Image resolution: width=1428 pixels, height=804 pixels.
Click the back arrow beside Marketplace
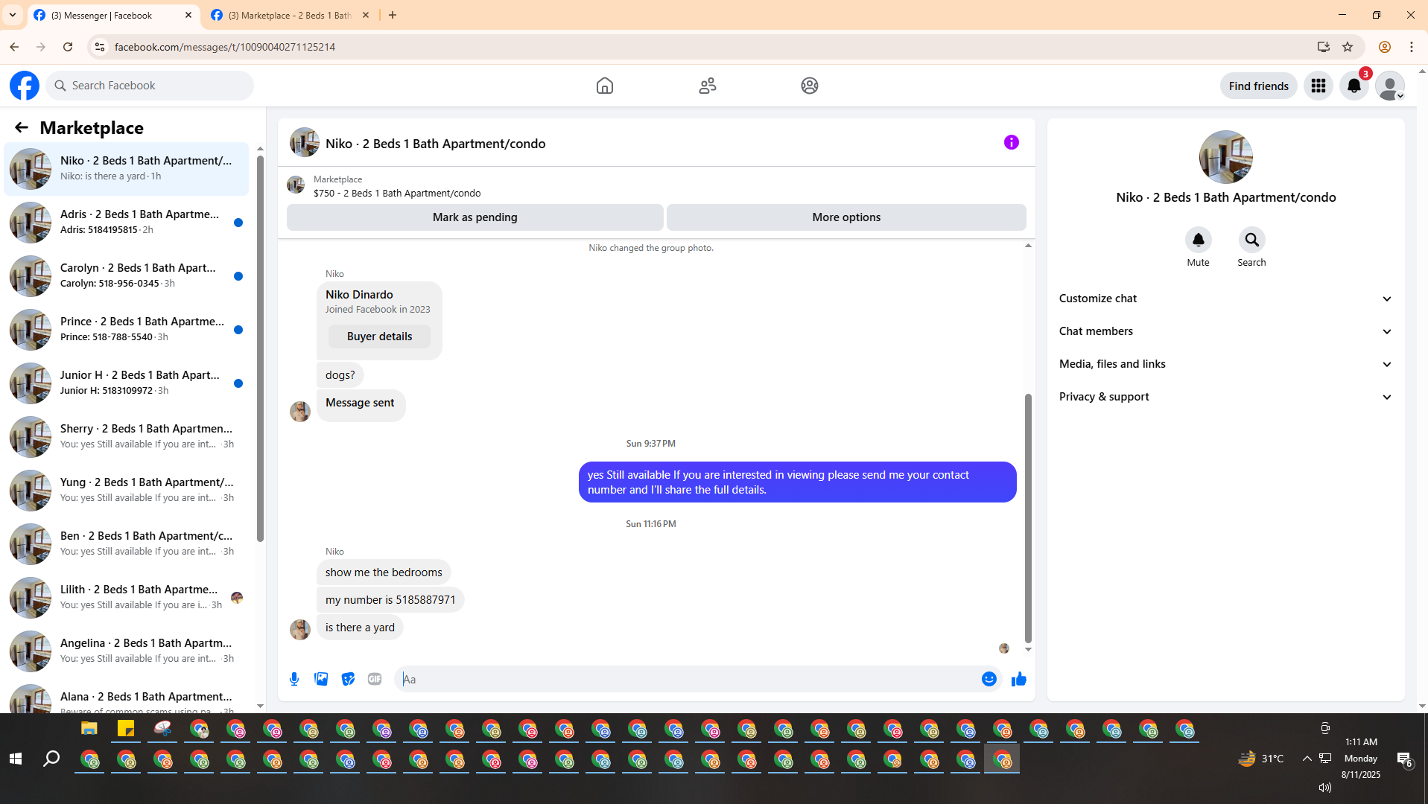tap(22, 128)
